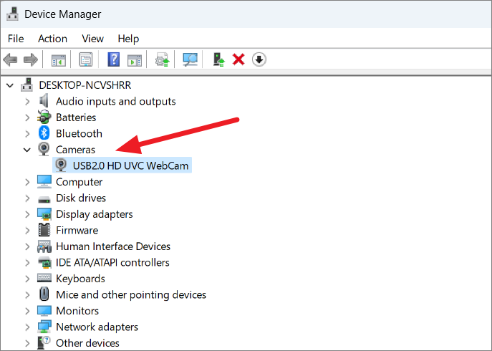Expand the Firmware category

[28, 231]
